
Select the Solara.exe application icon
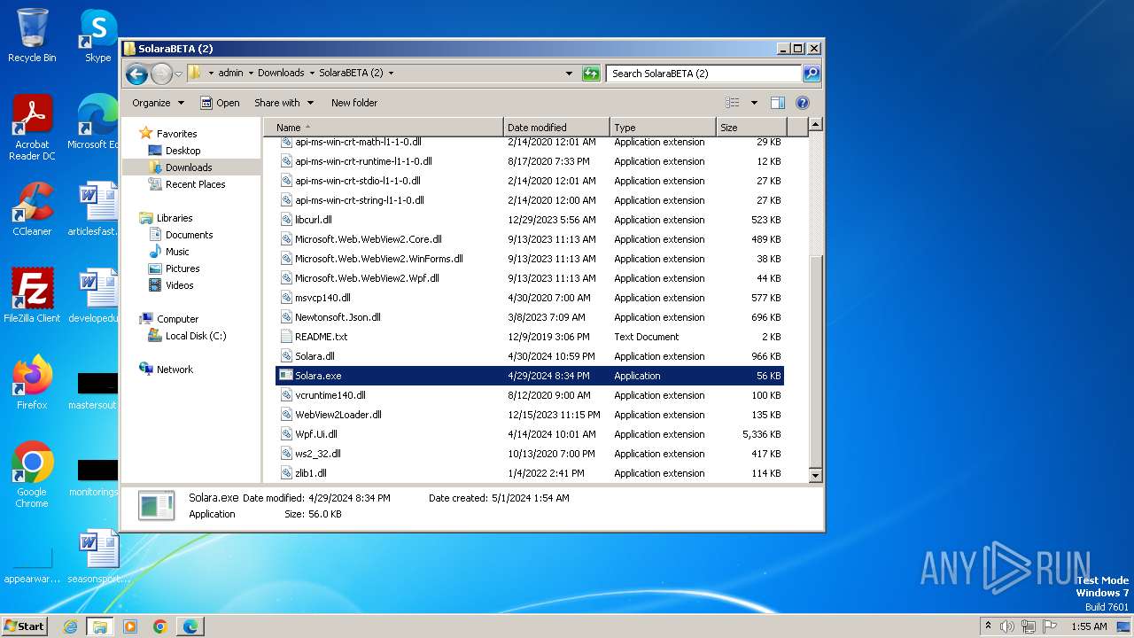(286, 376)
